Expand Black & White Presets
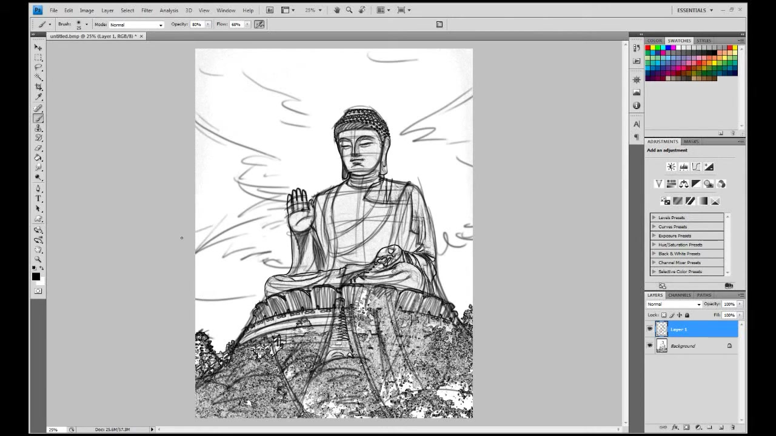 [654, 254]
